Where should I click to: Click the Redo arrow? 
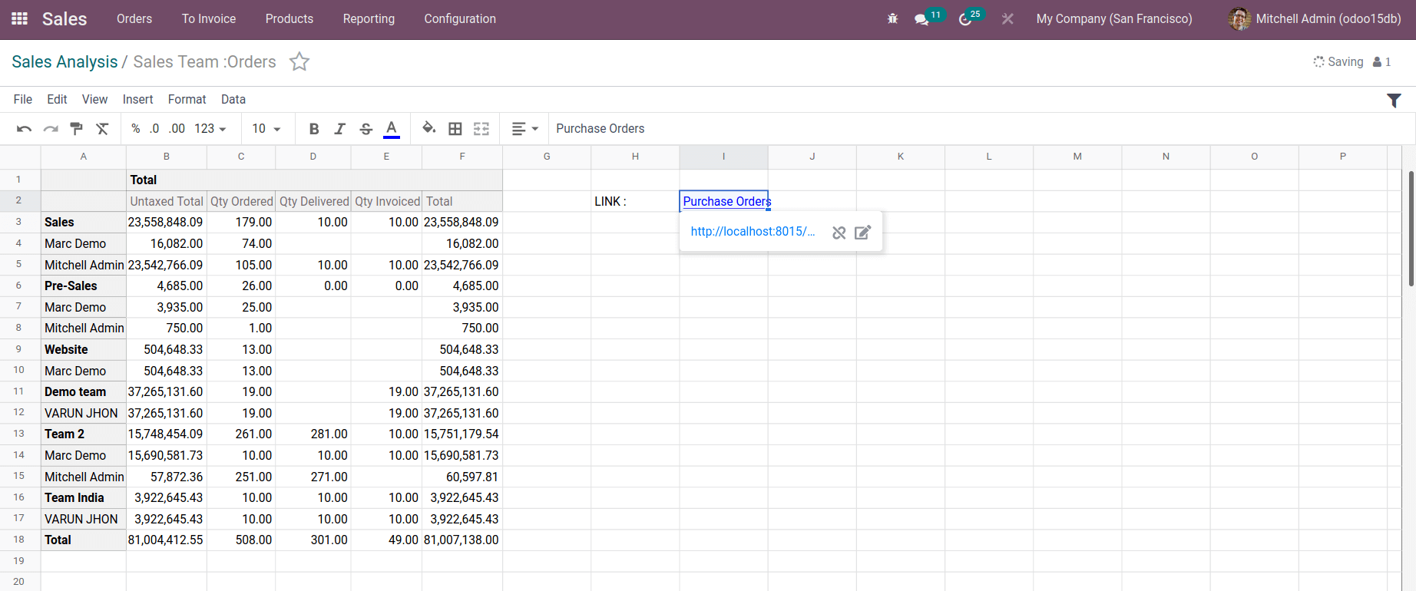51,129
